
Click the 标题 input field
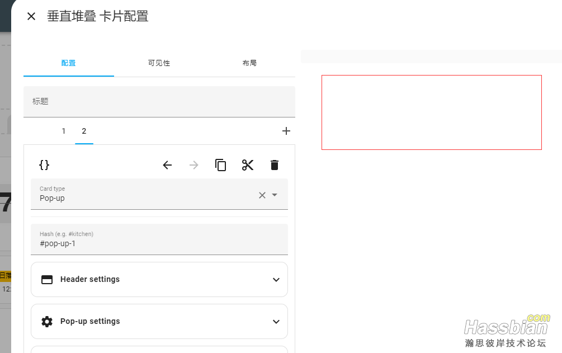[159, 102]
